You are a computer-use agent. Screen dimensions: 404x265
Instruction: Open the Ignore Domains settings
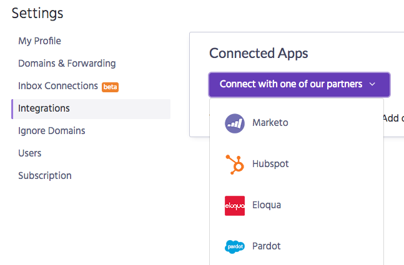[x=52, y=131]
